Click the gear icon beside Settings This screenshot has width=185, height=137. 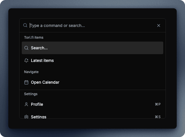pos(26,117)
